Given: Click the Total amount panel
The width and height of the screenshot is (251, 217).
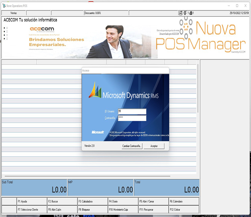Looking at the screenshot, I should pyautogui.click(x=167, y=187).
